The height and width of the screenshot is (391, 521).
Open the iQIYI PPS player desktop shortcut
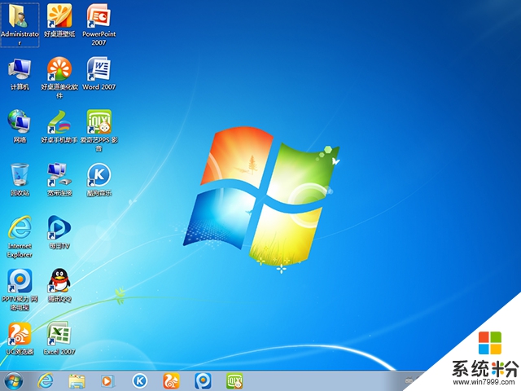pyautogui.click(x=98, y=122)
